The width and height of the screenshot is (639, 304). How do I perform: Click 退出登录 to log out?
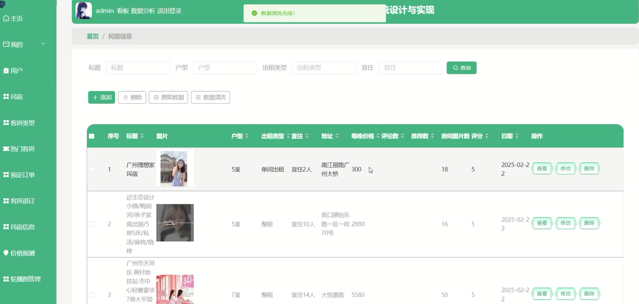tap(169, 11)
